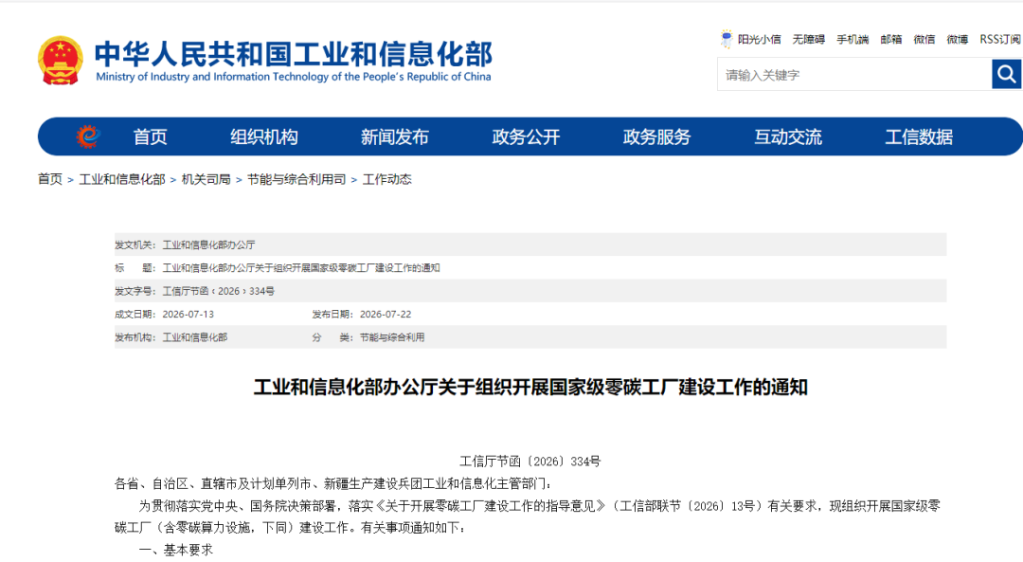The width and height of the screenshot is (1023, 562).
Task: Open the 组织机构 menu
Action: pos(264,137)
